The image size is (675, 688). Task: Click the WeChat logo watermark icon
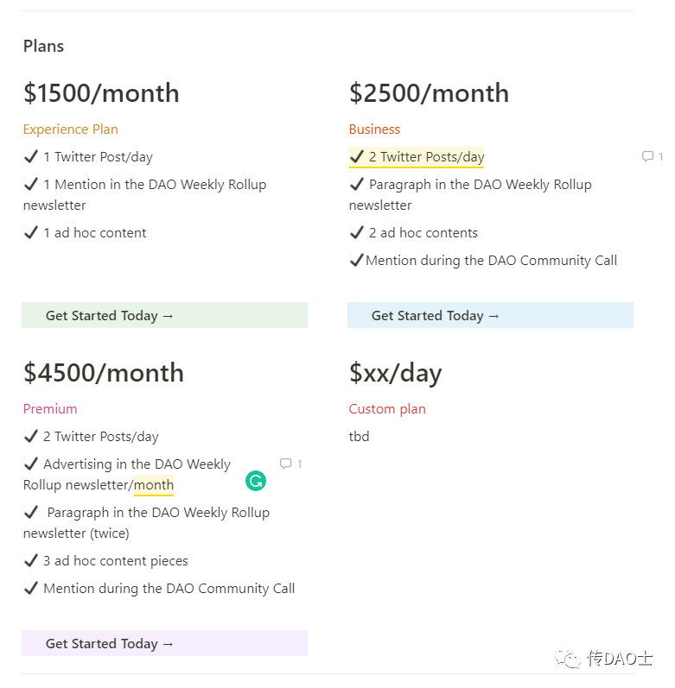(x=570, y=660)
